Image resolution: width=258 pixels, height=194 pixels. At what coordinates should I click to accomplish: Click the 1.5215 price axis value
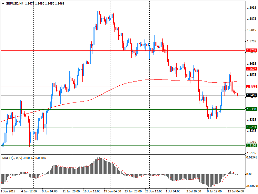point(252,142)
